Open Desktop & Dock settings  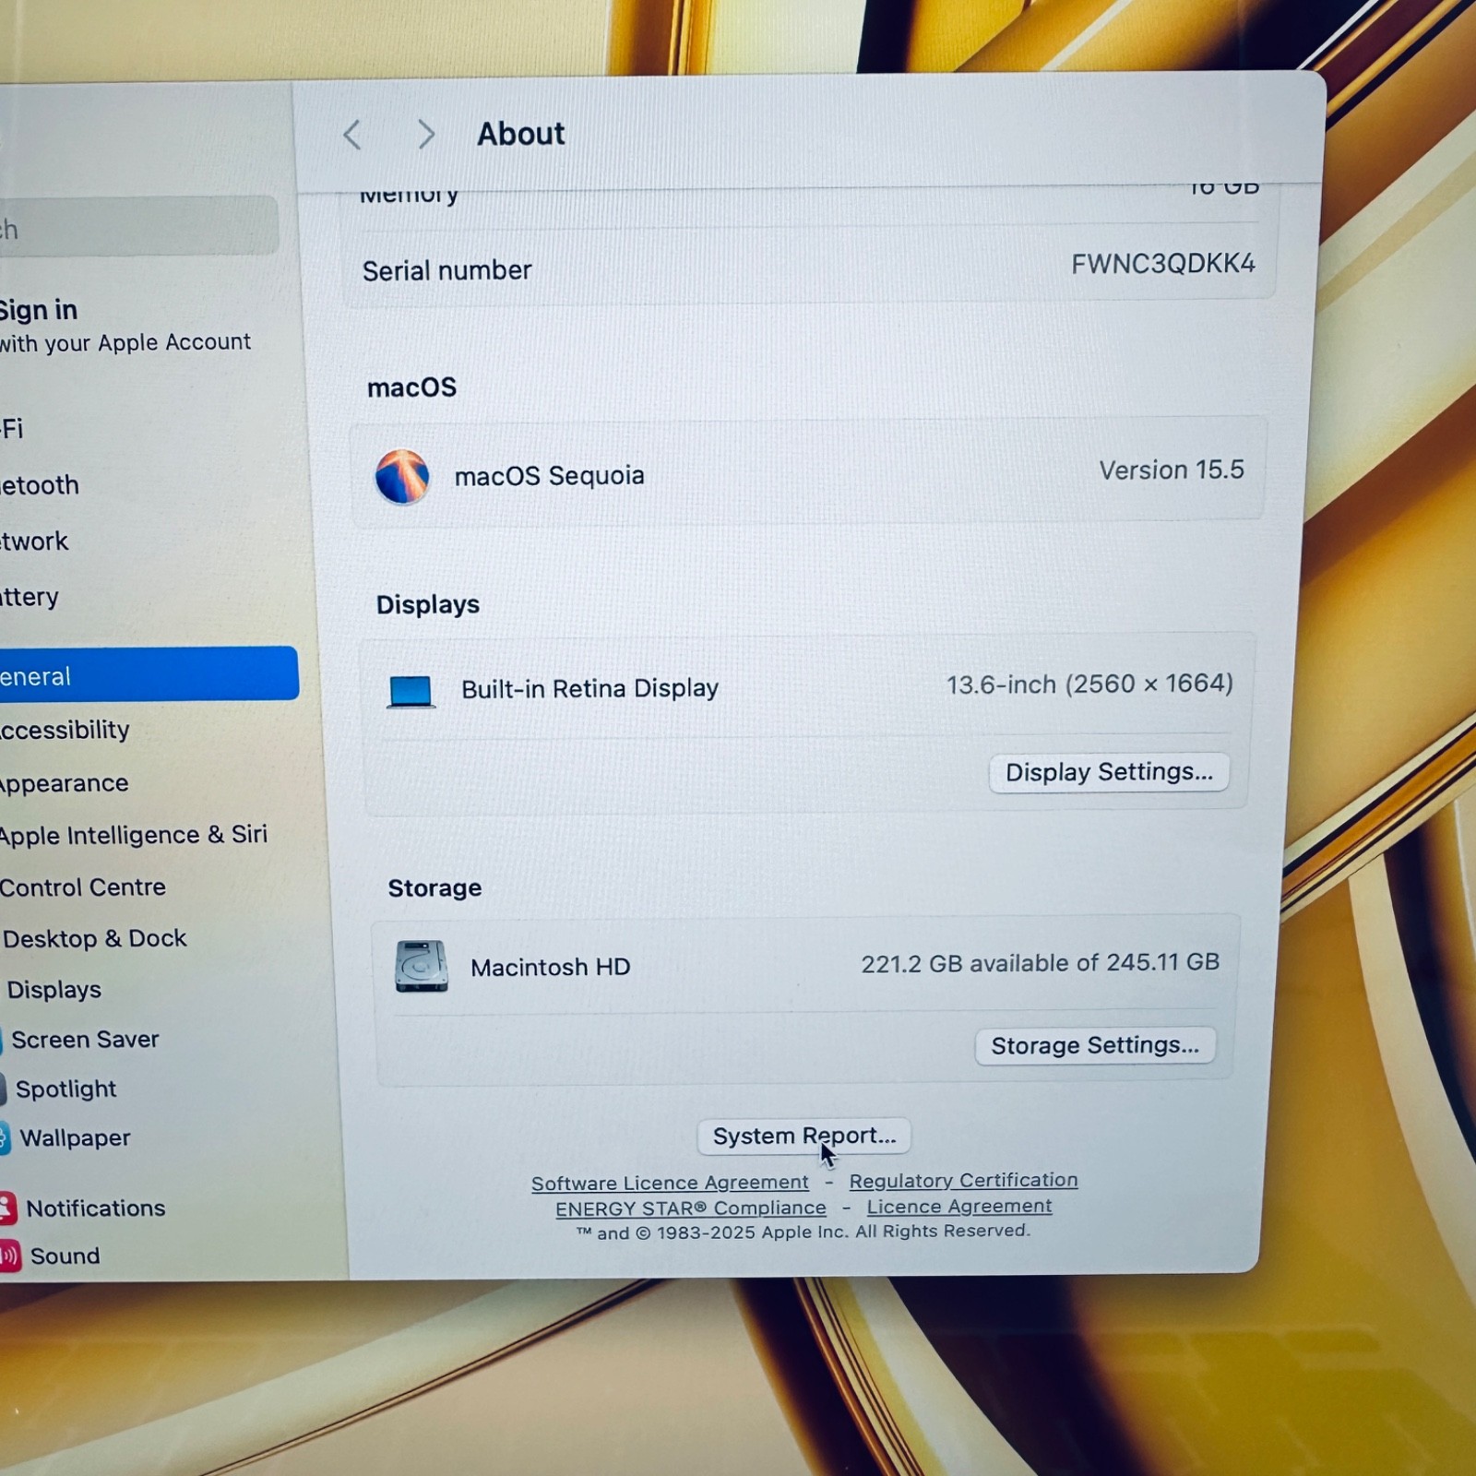[x=94, y=939]
